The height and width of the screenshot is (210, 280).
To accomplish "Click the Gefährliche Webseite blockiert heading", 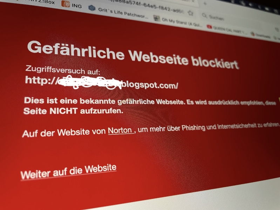I will coord(133,55).
